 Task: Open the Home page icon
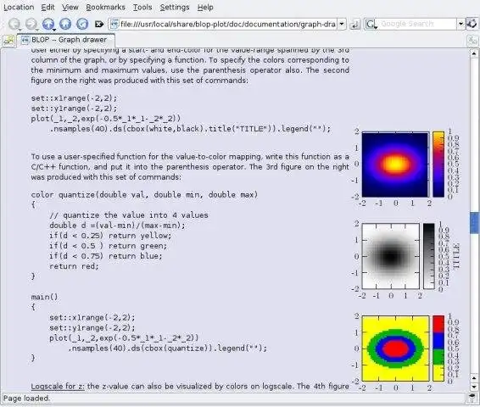pos(65,24)
